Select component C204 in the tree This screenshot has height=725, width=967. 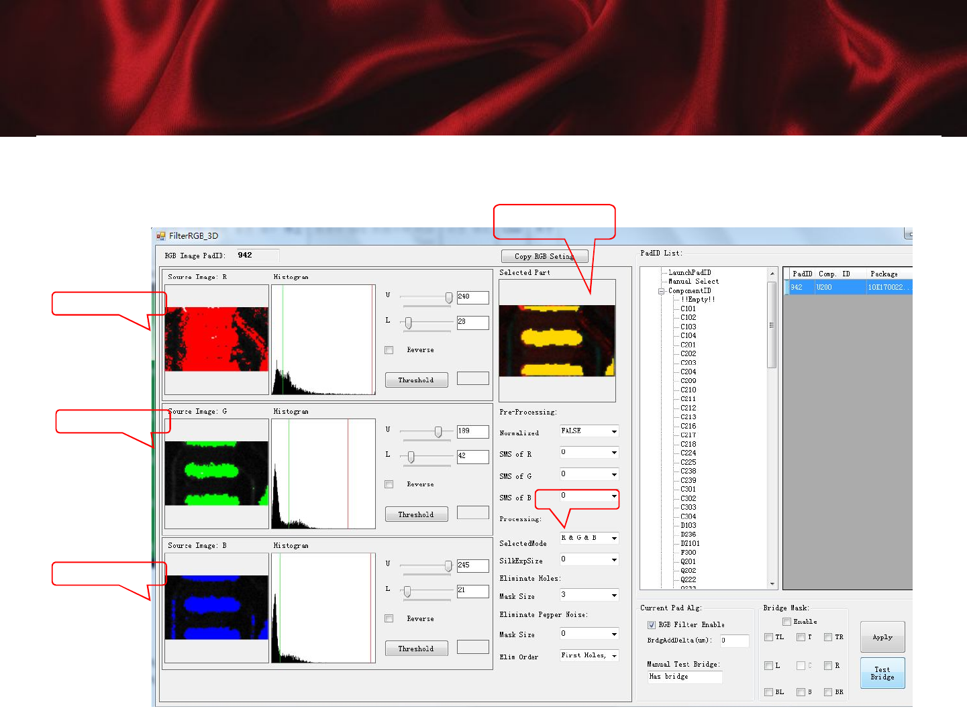tap(688, 372)
